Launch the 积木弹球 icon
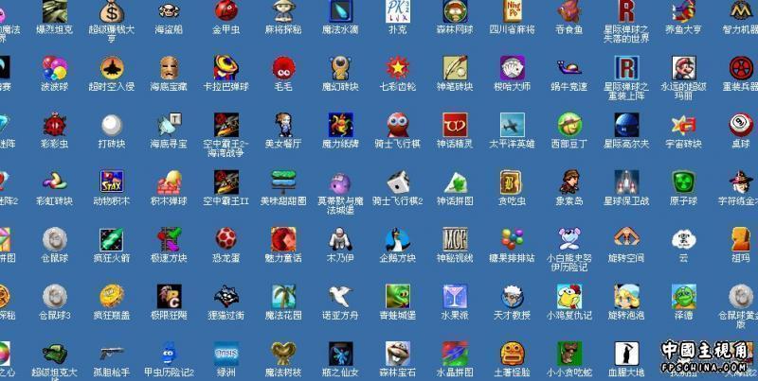 [170, 182]
